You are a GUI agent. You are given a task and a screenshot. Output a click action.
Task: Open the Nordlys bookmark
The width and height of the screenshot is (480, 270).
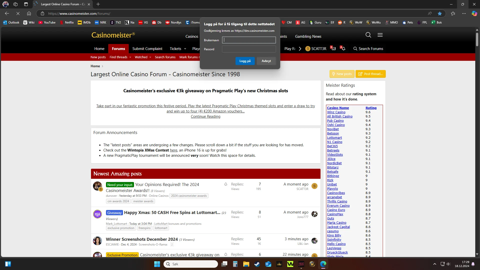point(173,22)
